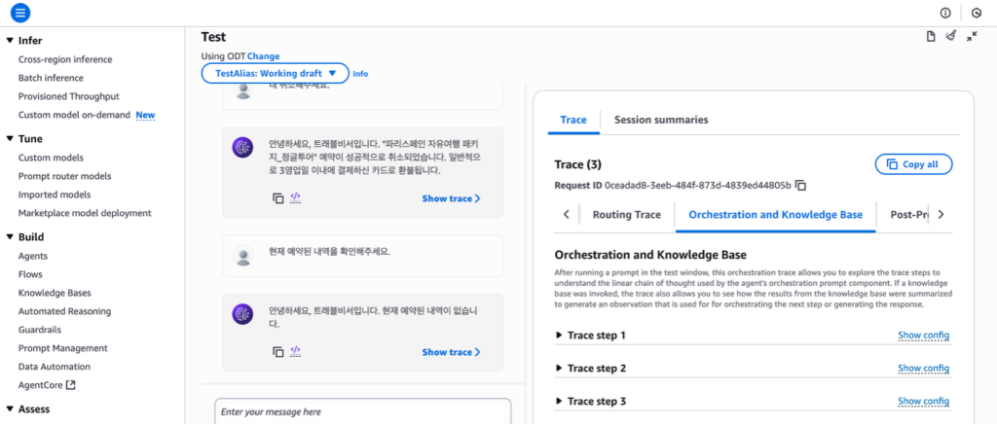Collapse the Build section in the sidebar

pyautogui.click(x=10, y=236)
